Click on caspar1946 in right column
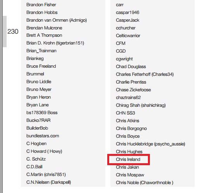 pyautogui.click(x=127, y=12)
